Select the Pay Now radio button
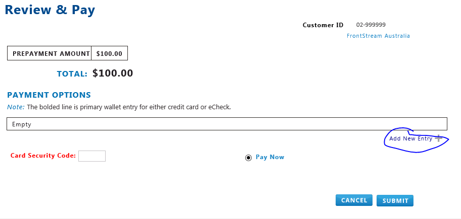Viewport: 461px width, 219px height. tap(248, 158)
